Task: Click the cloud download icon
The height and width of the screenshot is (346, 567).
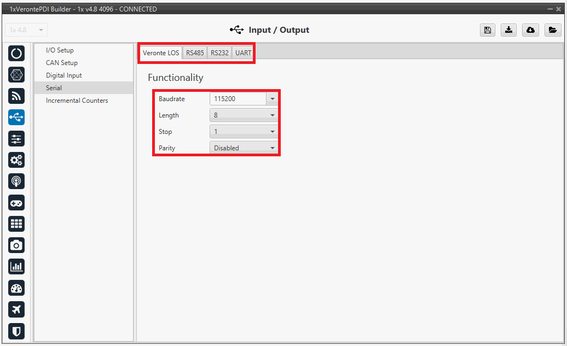Action: (x=530, y=30)
